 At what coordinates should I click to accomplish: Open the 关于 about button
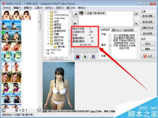pos(148,56)
